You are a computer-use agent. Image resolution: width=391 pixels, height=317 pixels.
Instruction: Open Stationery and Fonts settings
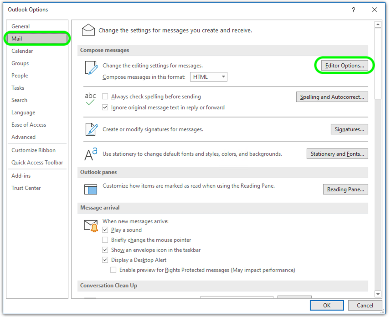(337, 154)
